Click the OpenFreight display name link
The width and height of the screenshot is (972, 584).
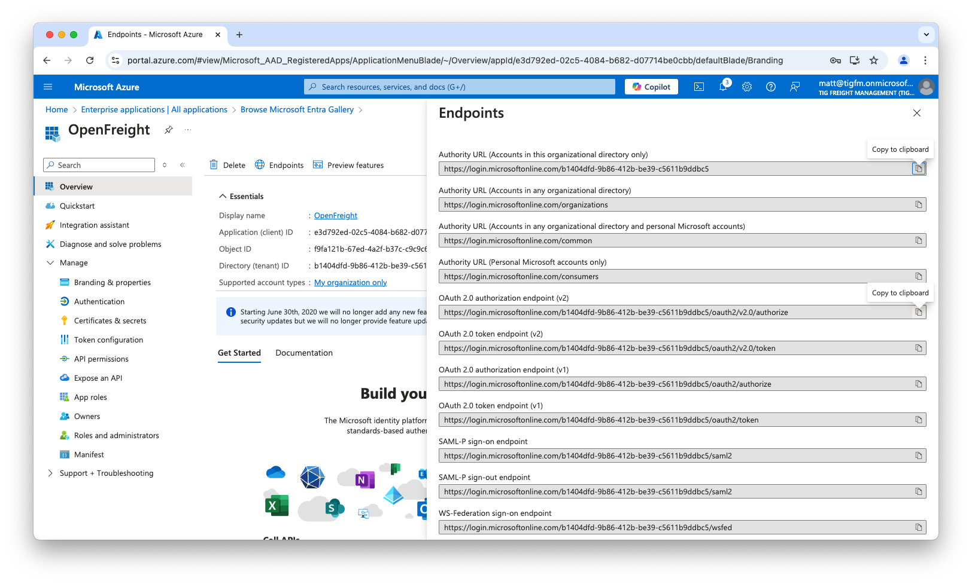coord(336,215)
